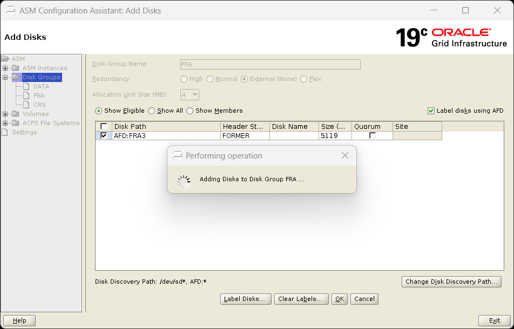
Task: Click the 5119 size cell
Action: click(x=335, y=135)
